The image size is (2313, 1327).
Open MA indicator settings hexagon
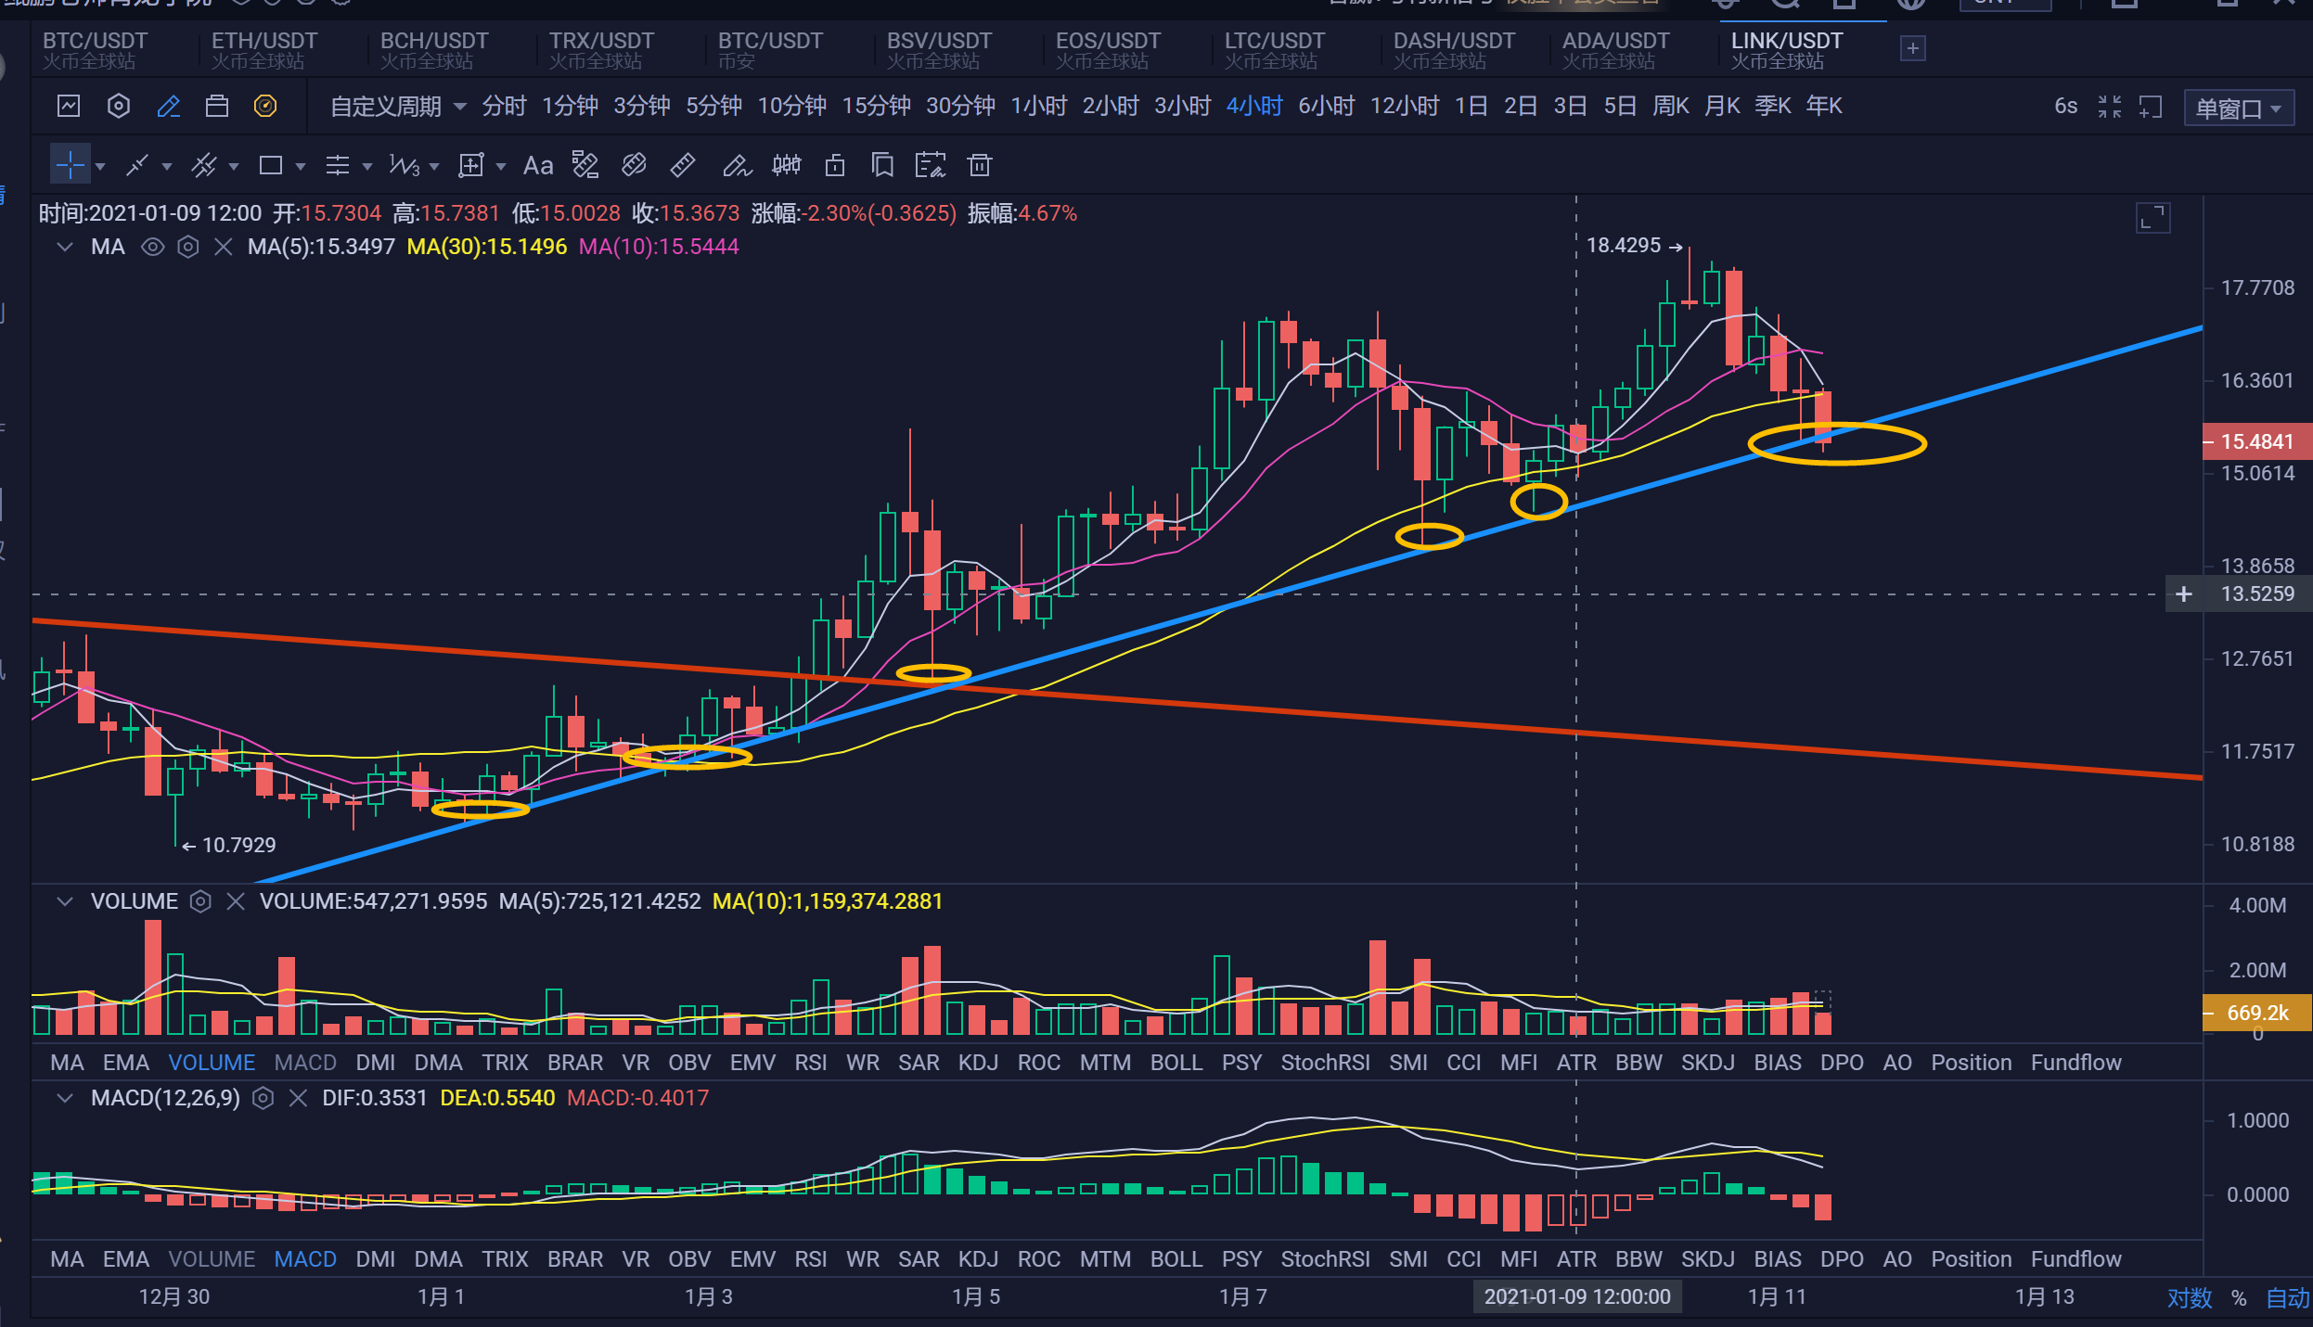(x=188, y=247)
